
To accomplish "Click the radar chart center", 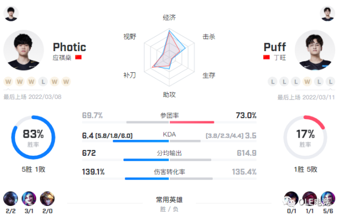I will tap(169, 57).
